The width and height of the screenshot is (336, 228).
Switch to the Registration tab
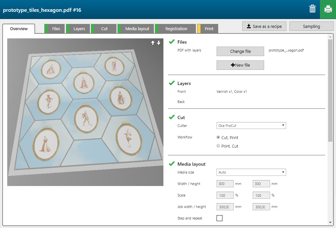176,29
